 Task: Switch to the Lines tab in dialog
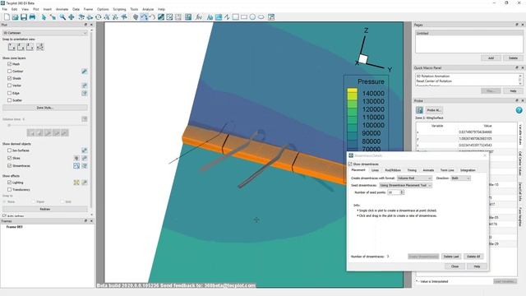pos(375,170)
